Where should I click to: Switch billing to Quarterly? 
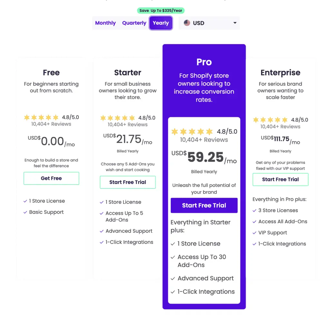[x=134, y=23]
